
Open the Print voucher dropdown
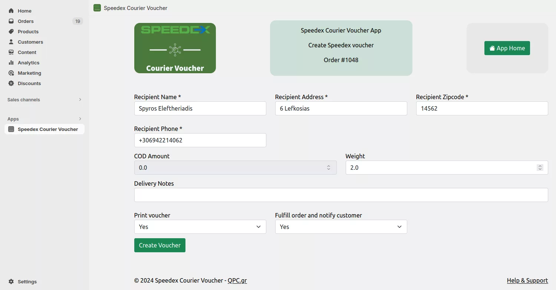pos(200,227)
